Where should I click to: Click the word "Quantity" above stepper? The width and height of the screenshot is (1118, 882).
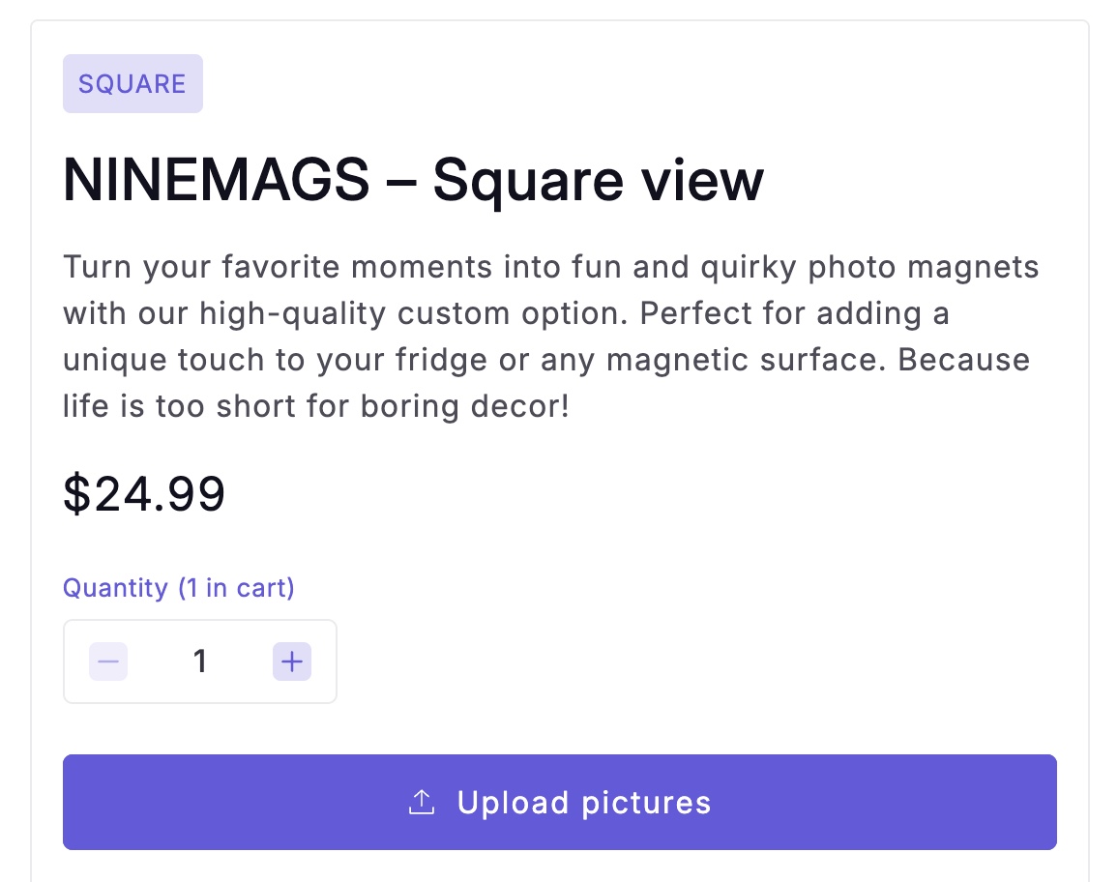point(115,588)
